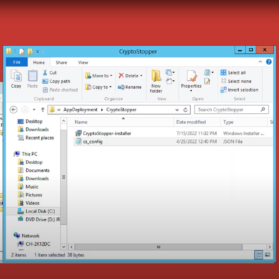The width and height of the screenshot is (279, 279).
Task: Open Downloads under Favorites in sidebar
Action: point(33,129)
